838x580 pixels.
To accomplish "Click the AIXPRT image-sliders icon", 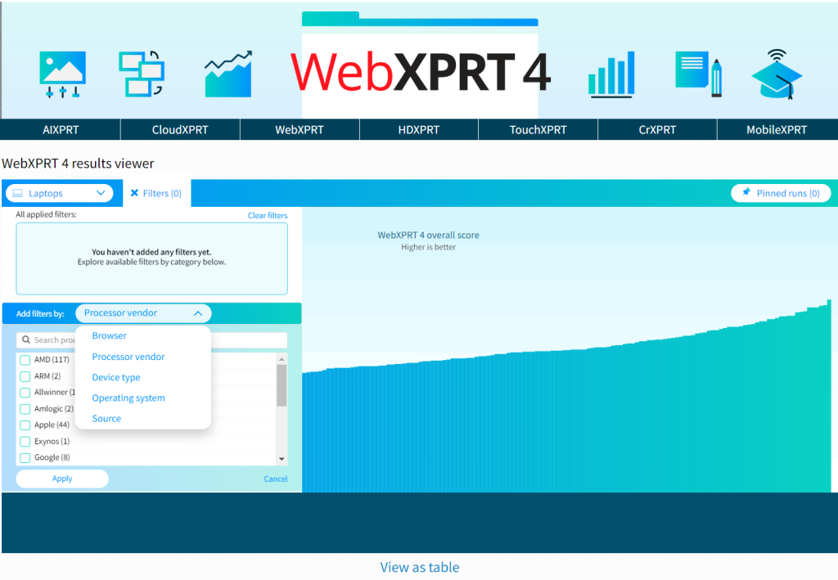I will click(62, 74).
